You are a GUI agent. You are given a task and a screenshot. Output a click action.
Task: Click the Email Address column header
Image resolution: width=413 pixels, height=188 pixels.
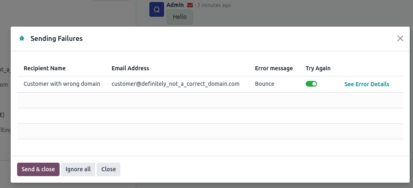pos(130,68)
